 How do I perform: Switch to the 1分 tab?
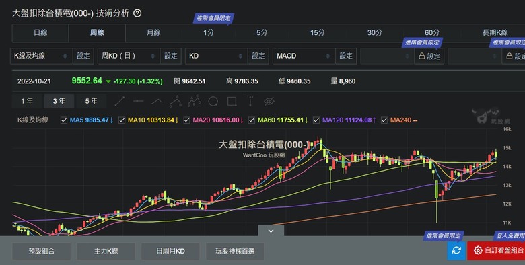(208, 33)
